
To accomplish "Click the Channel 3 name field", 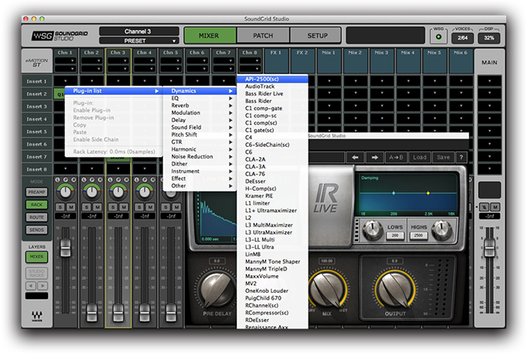I will pyautogui.click(x=139, y=32).
